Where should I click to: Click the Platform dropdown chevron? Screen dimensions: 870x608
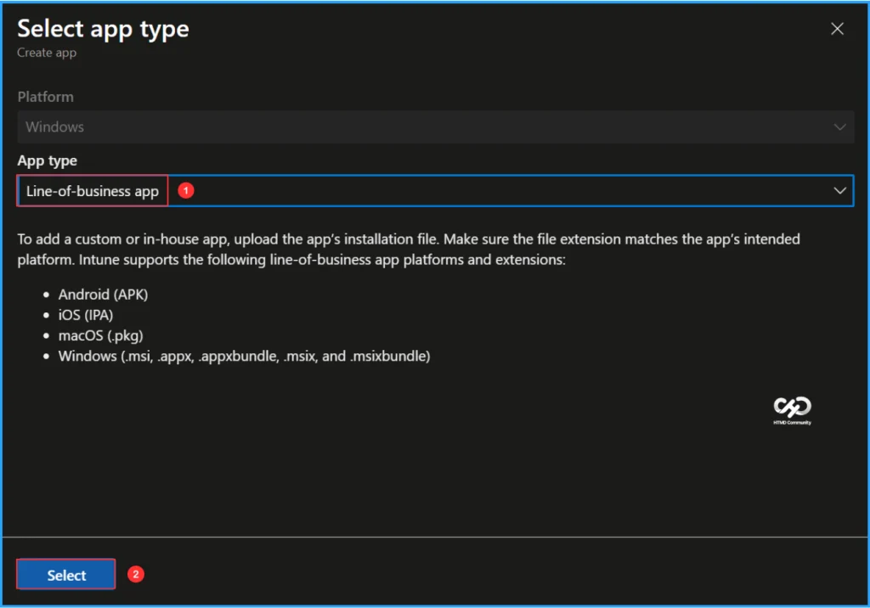click(x=839, y=127)
